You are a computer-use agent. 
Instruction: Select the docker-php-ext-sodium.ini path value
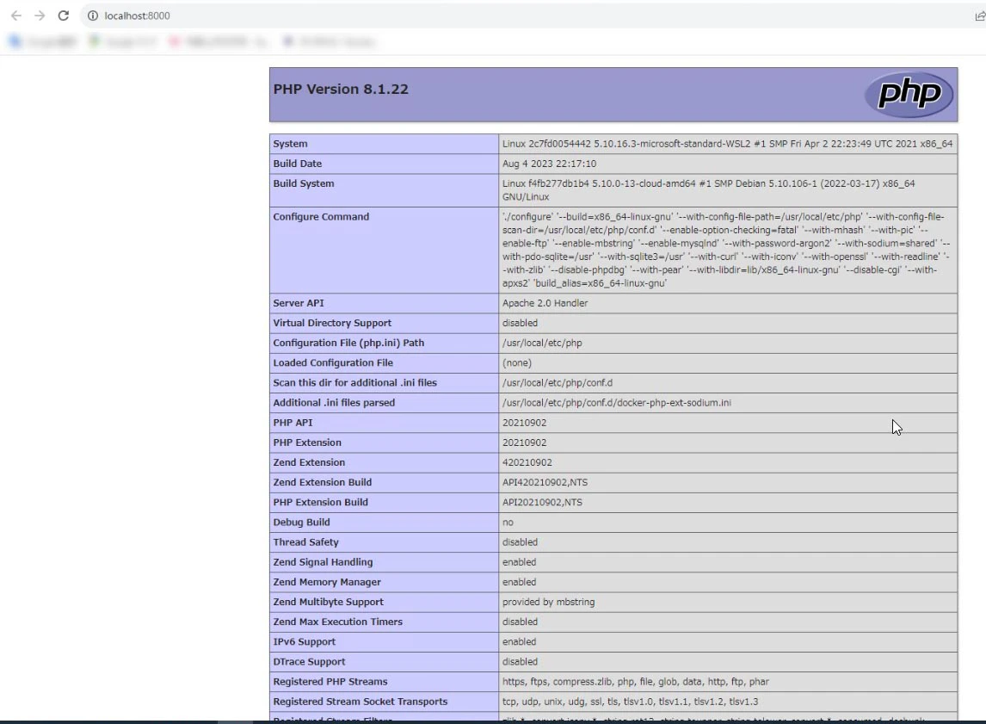pos(616,403)
